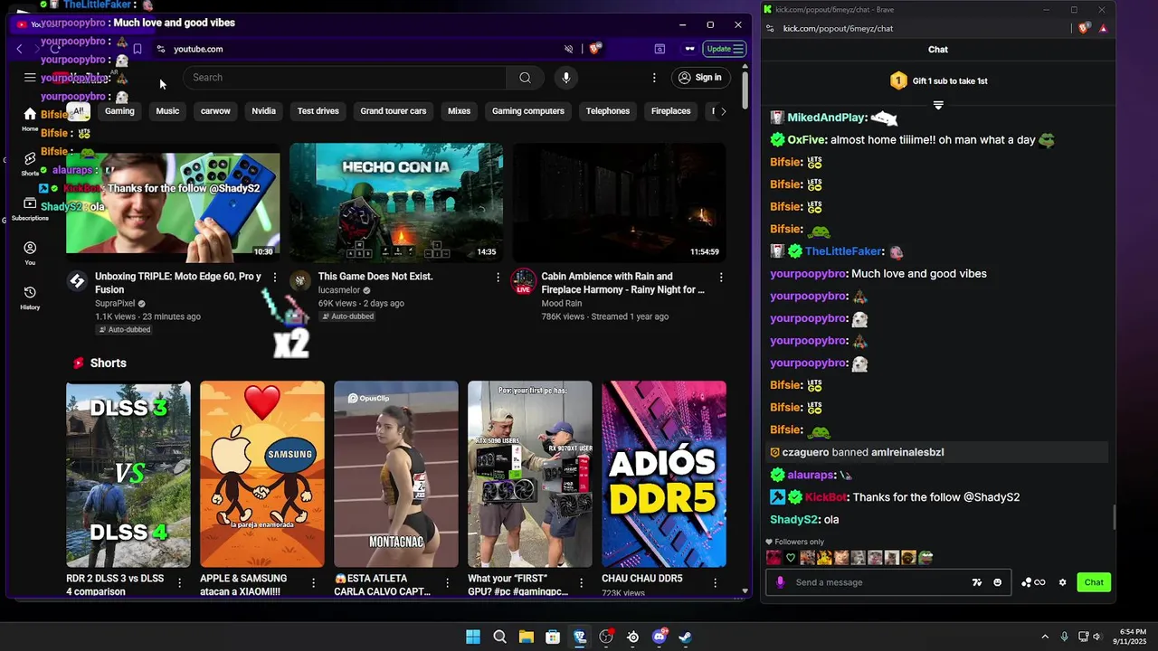The image size is (1158, 651).
Task: Select the Music category chip
Action: 167,111
